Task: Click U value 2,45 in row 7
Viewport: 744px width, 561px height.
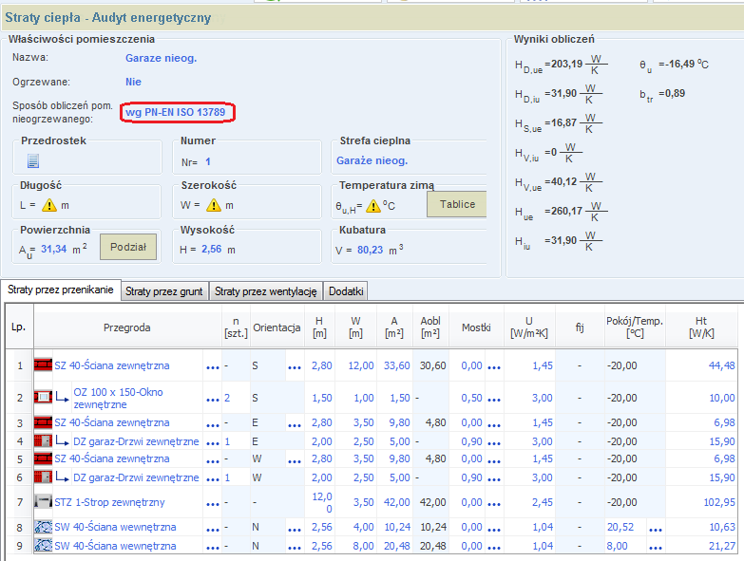Action: pos(543,502)
